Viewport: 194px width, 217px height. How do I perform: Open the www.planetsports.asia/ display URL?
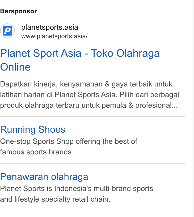pos(54,36)
